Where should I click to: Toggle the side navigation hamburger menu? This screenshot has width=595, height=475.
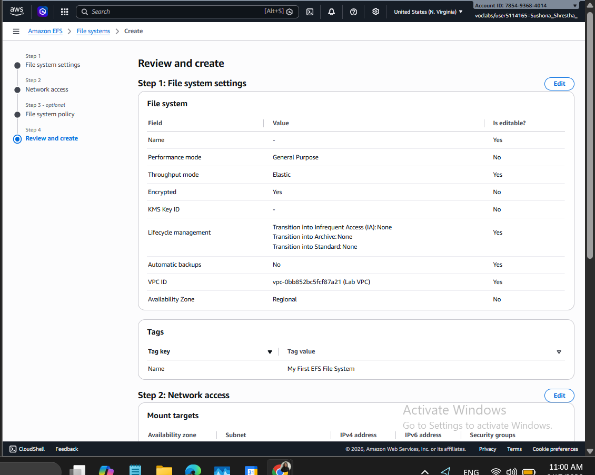[16, 31]
